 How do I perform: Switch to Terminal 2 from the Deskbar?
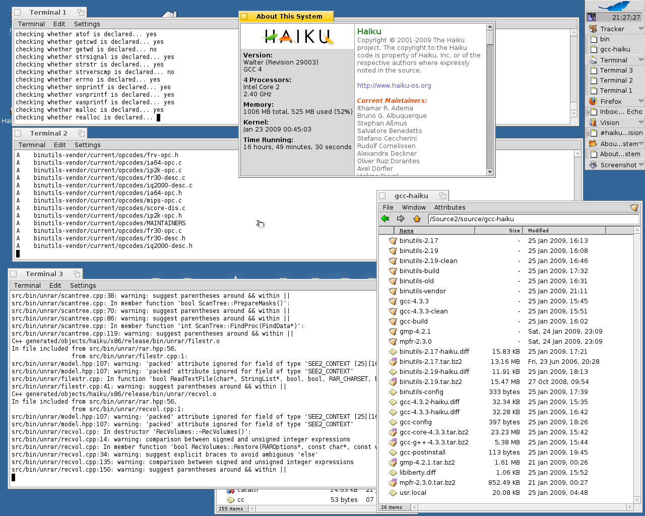[x=616, y=81]
